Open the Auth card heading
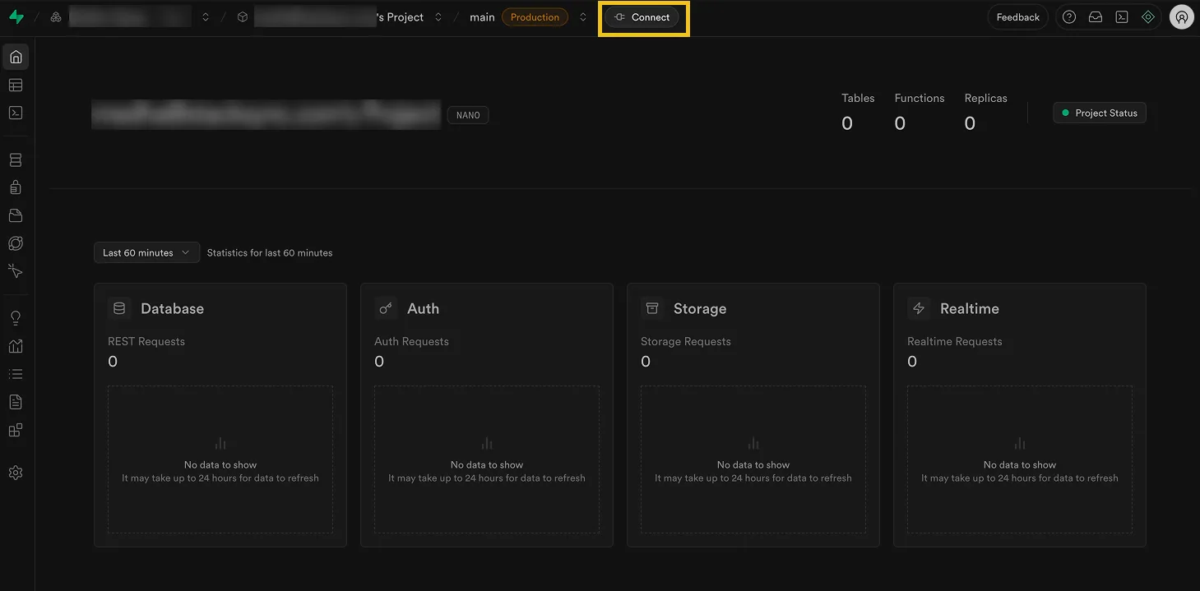Image resolution: width=1200 pixels, height=591 pixels. point(423,308)
